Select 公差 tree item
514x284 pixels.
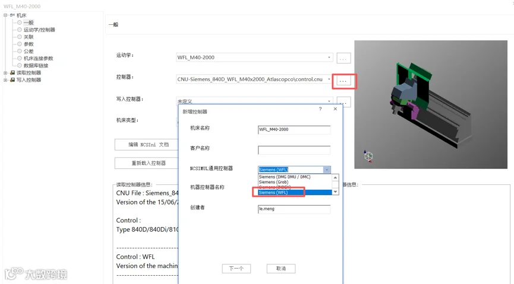(29, 52)
